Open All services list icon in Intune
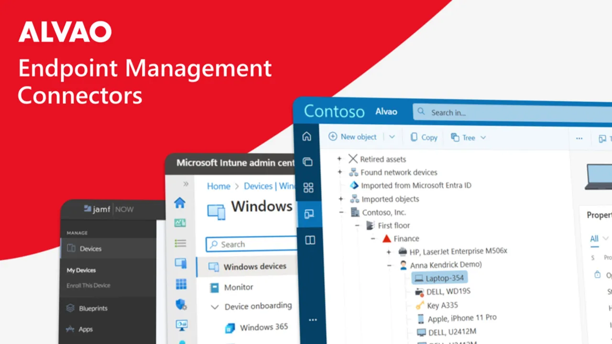Screen dimensions: 612x344 click(180, 243)
